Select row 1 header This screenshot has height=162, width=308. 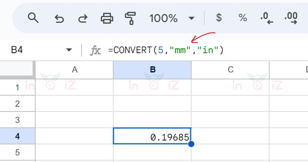(18, 87)
